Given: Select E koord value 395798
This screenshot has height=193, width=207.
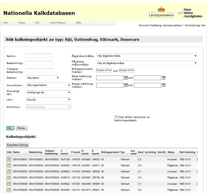Looking at the screenshot, I should [96, 178].
